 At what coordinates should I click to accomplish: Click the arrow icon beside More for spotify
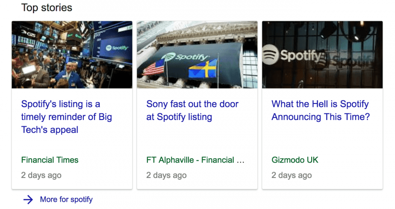(x=28, y=200)
